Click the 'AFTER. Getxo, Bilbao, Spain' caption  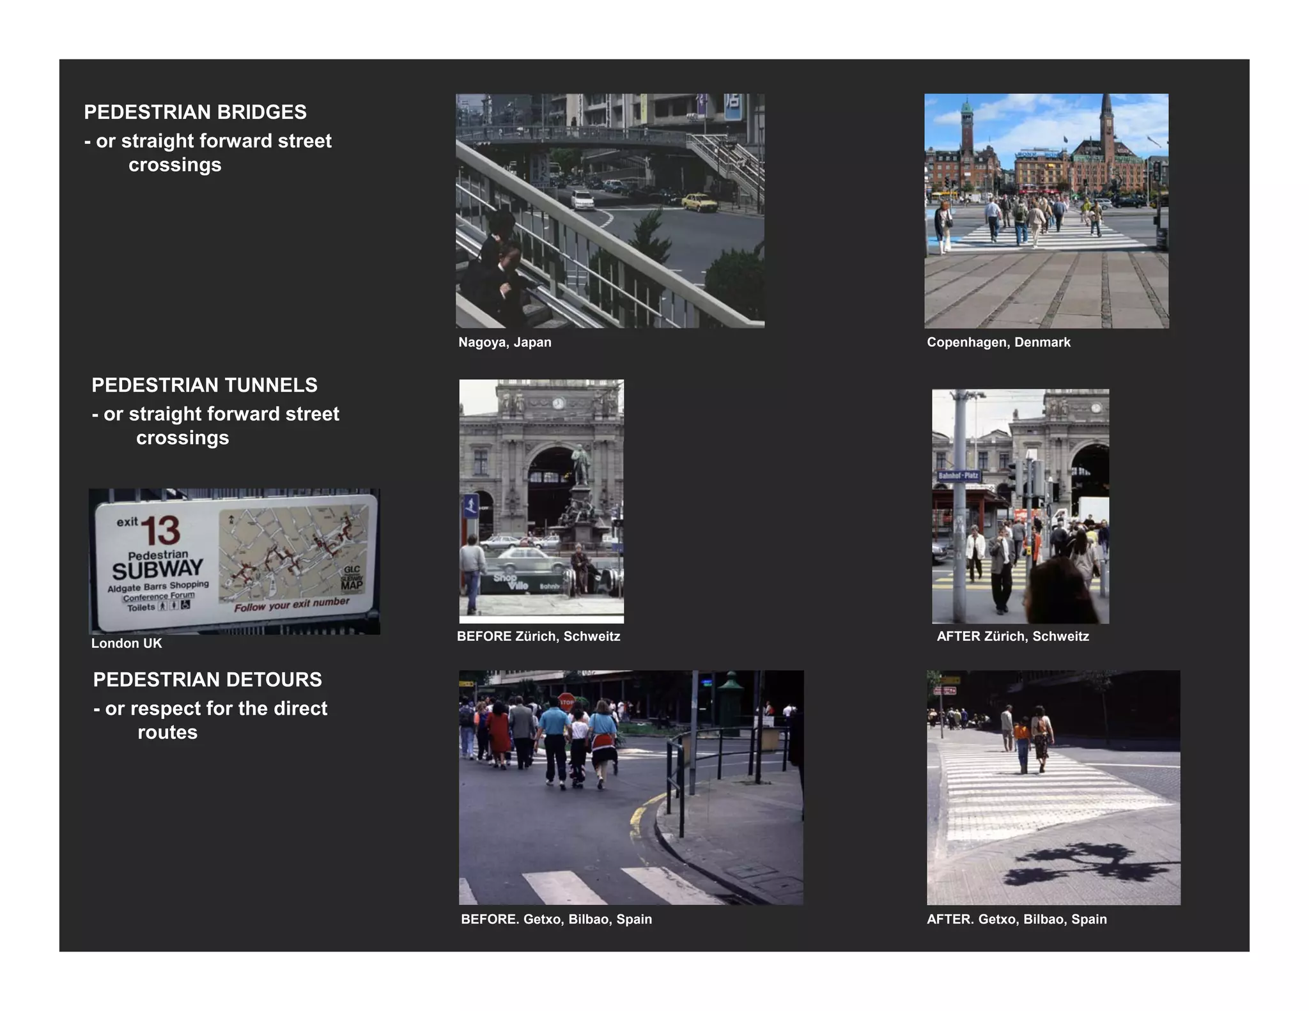point(1016,920)
